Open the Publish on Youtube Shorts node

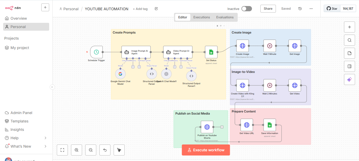[x=207, y=127]
